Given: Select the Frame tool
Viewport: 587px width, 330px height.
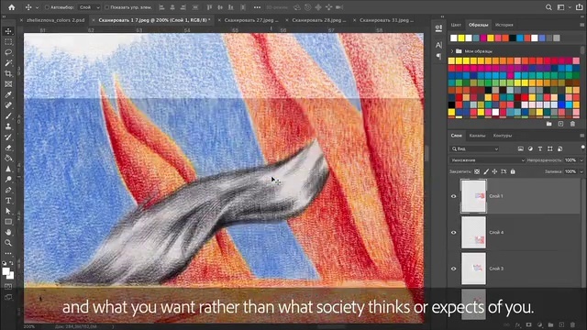Looking at the screenshot, I should 8,84.
